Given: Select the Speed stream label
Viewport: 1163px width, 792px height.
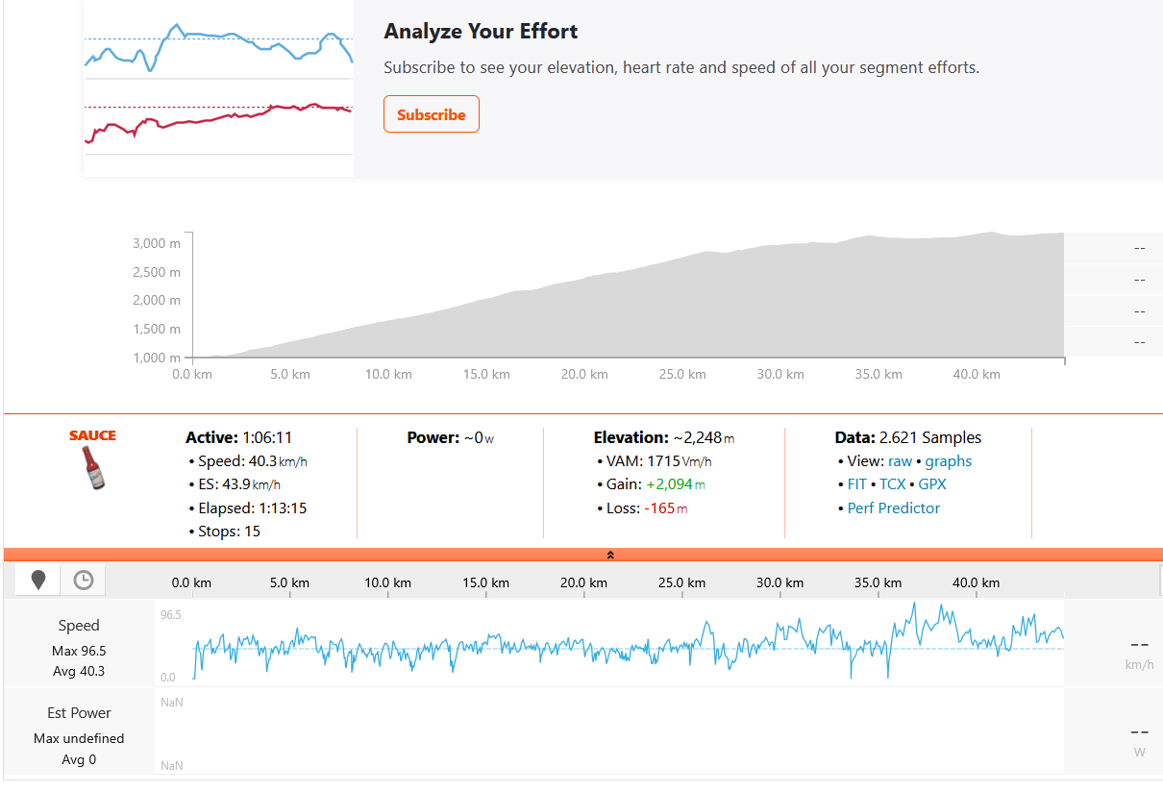Looking at the screenshot, I should [79, 626].
